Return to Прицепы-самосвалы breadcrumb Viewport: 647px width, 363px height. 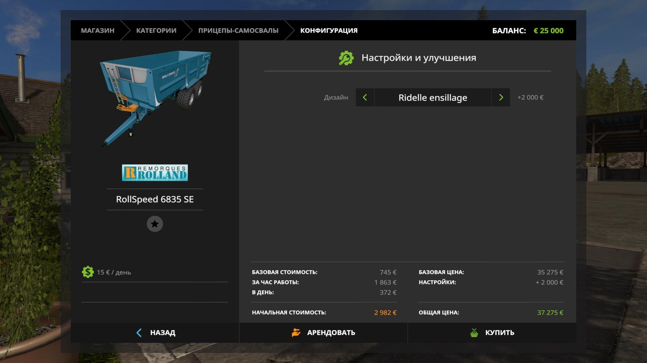pyautogui.click(x=238, y=31)
